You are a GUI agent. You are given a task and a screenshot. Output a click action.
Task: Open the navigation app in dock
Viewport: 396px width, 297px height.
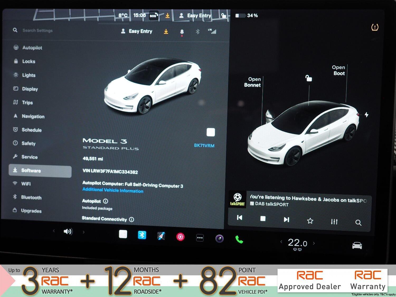tap(161, 236)
